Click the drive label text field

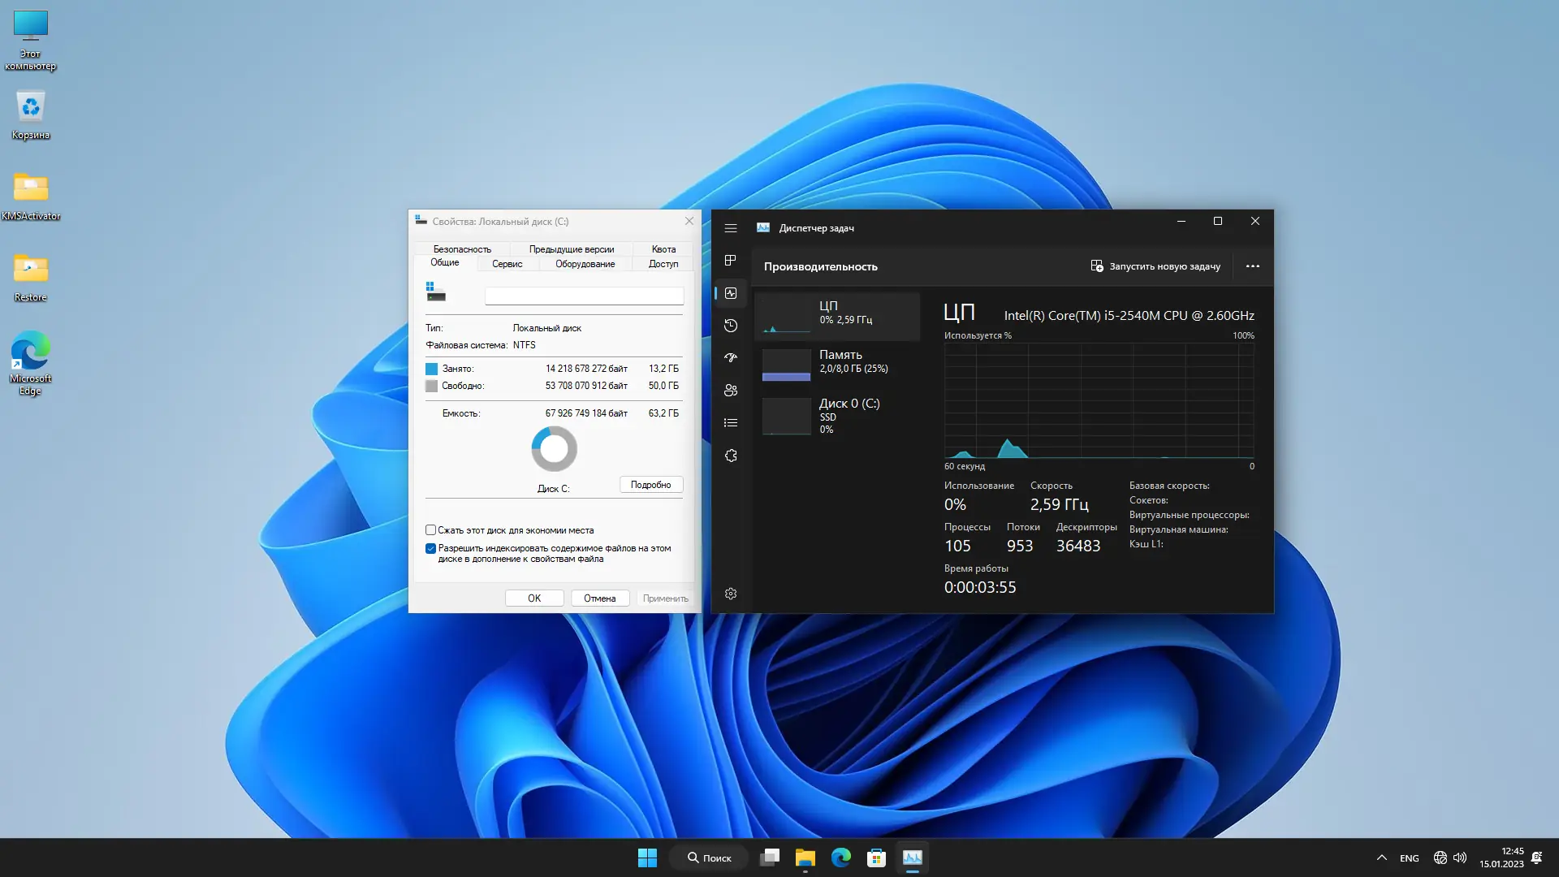coord(584,296)
